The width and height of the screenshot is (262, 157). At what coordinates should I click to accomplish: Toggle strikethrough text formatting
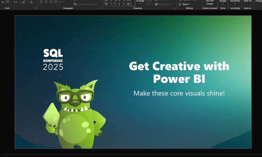3,2
